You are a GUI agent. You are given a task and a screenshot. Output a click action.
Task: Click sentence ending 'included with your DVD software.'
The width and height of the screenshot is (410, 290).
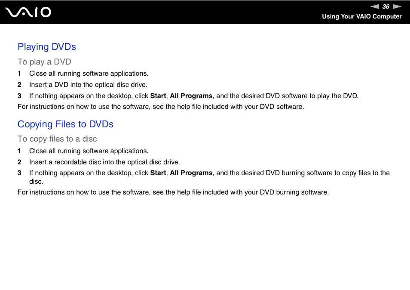(161, 107)
